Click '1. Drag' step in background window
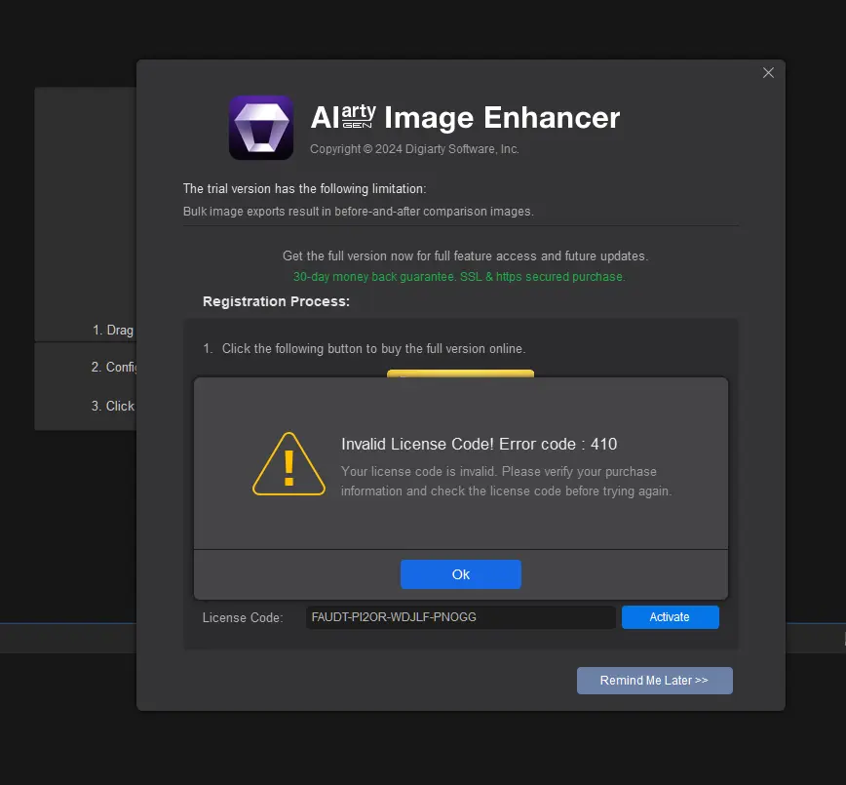 tap(113, 330)
